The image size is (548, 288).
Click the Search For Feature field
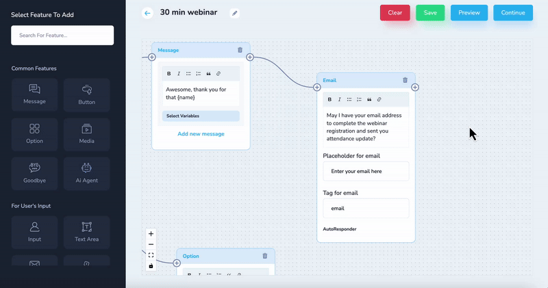click(x=62, y=35)
